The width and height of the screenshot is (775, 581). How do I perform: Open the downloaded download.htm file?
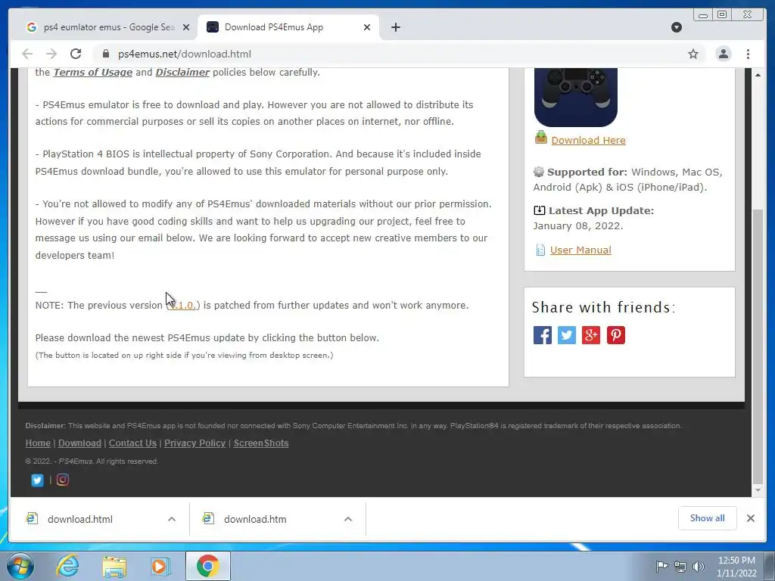[255, 519]
